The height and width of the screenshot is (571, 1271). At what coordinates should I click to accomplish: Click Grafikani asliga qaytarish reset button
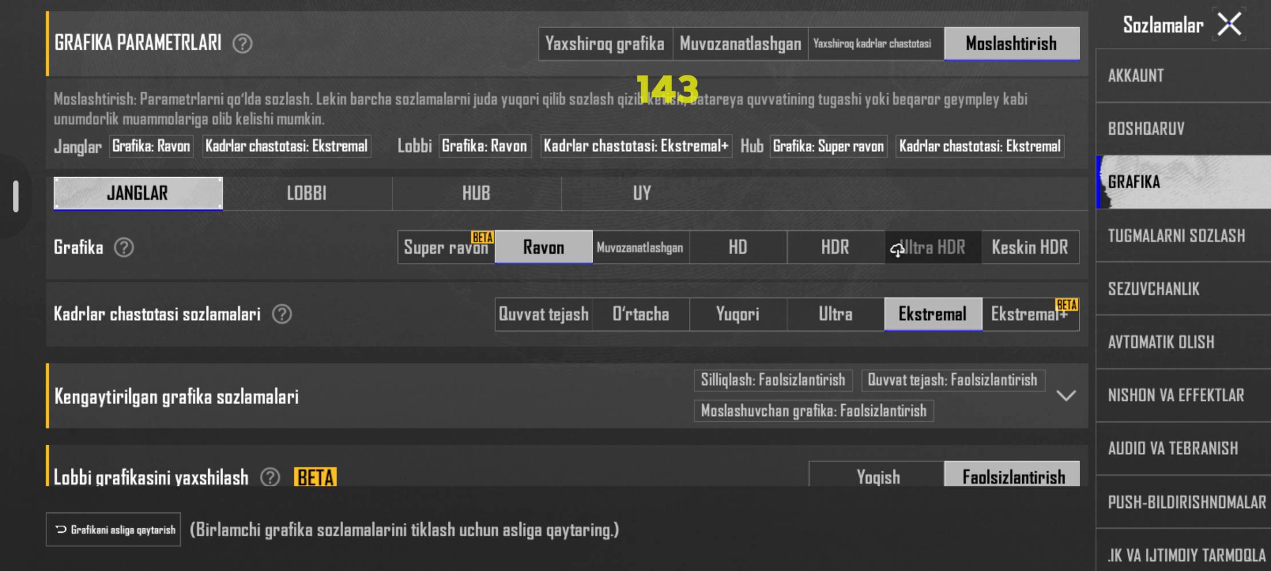113,529
